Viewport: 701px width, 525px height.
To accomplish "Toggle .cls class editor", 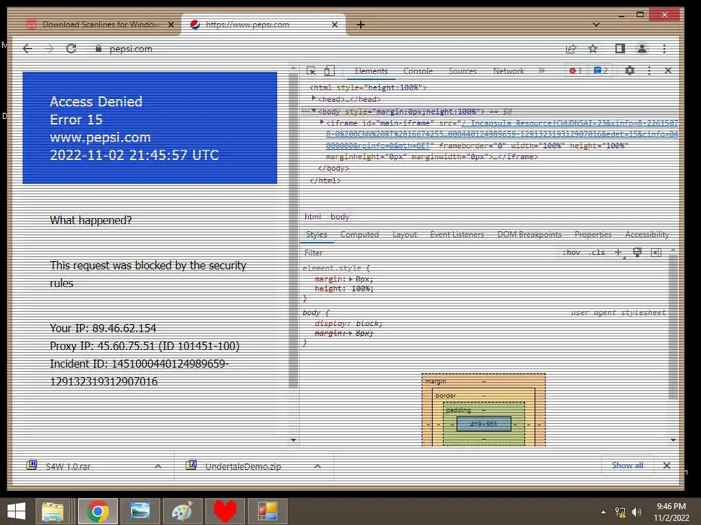I will [x=596, y=253].
